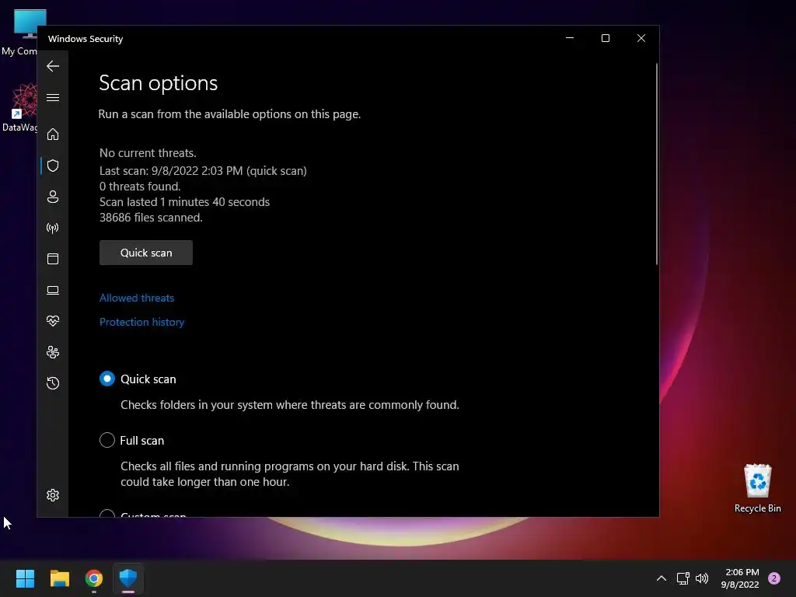796x597 pixels.
Task: Open Windows Security settings gear
Action: tap(53, 495)
